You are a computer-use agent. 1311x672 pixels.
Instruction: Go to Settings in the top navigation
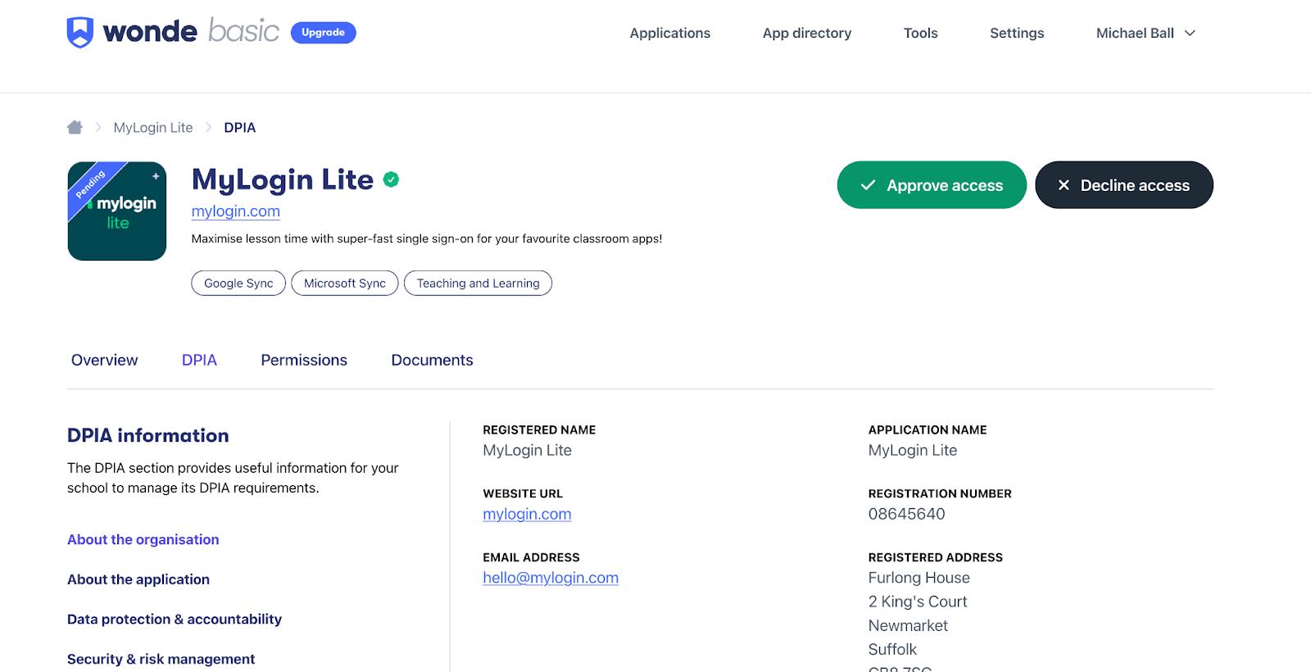[x=1016, y=33]
